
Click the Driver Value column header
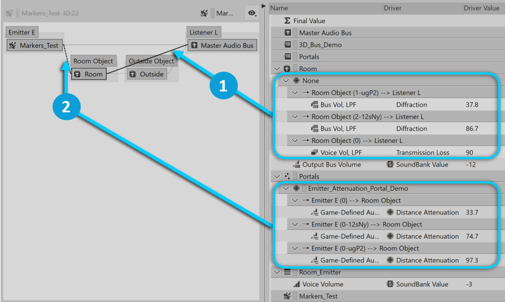click(x=481, y=8)
